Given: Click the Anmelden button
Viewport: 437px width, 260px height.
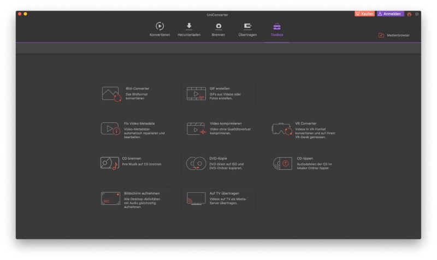Looking at the screenshot, I should point(390,14).
